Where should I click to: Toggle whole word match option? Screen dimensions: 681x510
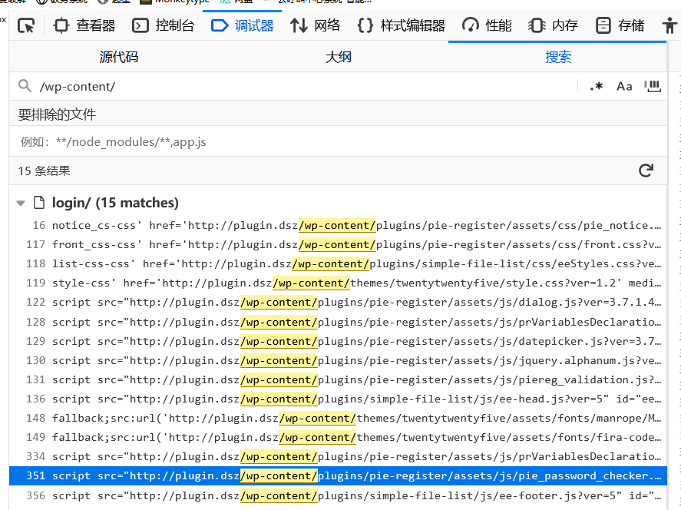[x=653, y=86]
